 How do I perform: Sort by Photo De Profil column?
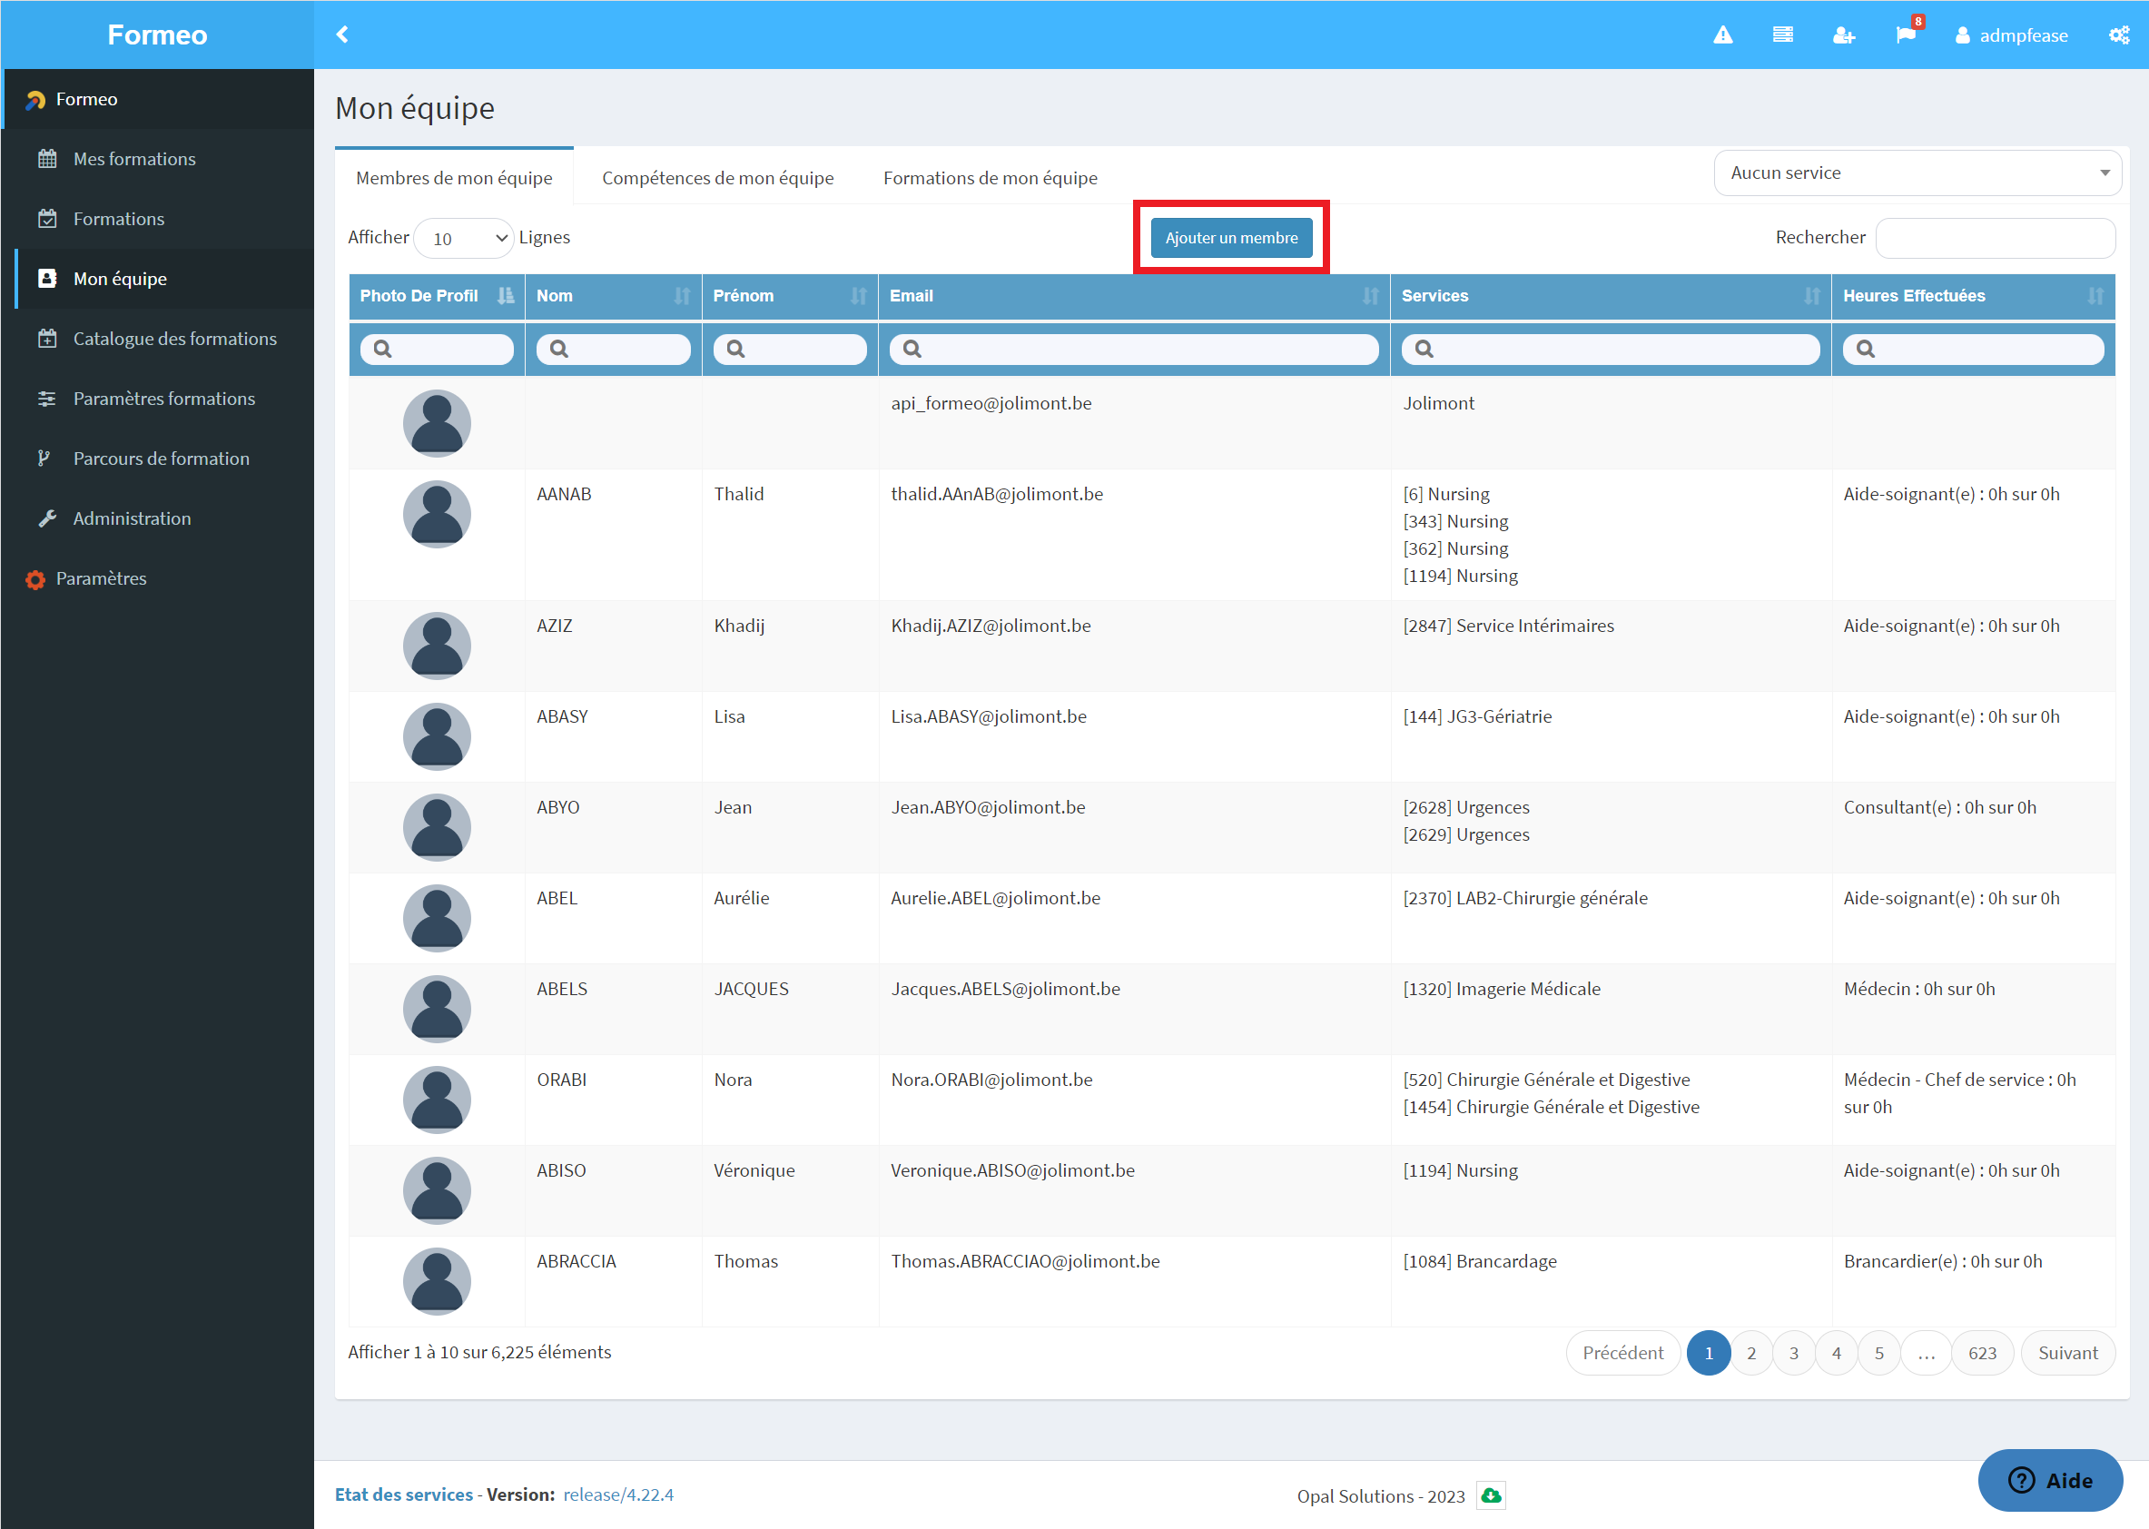(436, 296)
